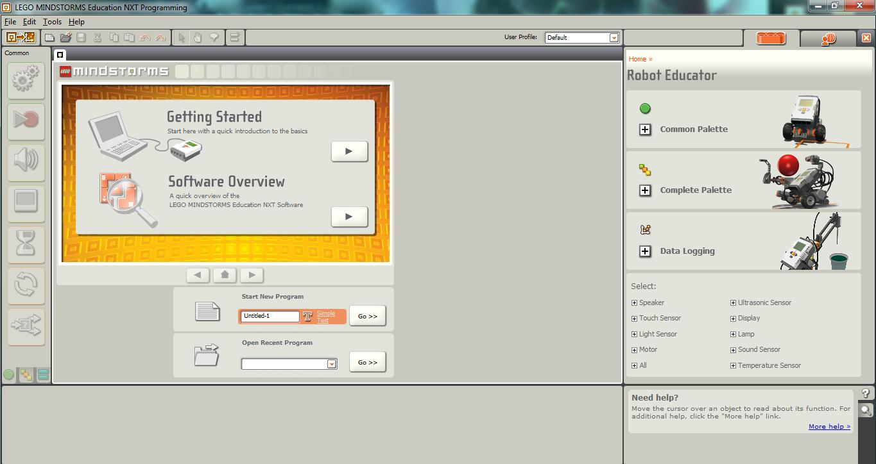Click the Open Program folder icon
This screenshot has width=876, height=464.
click(65, 38)
